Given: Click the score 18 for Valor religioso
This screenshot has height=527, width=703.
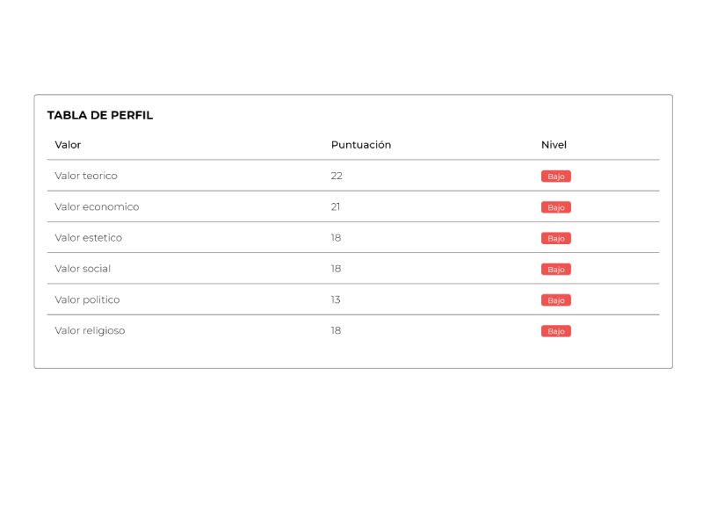Looking at the screenshot, I should click(x=336, y=331).
